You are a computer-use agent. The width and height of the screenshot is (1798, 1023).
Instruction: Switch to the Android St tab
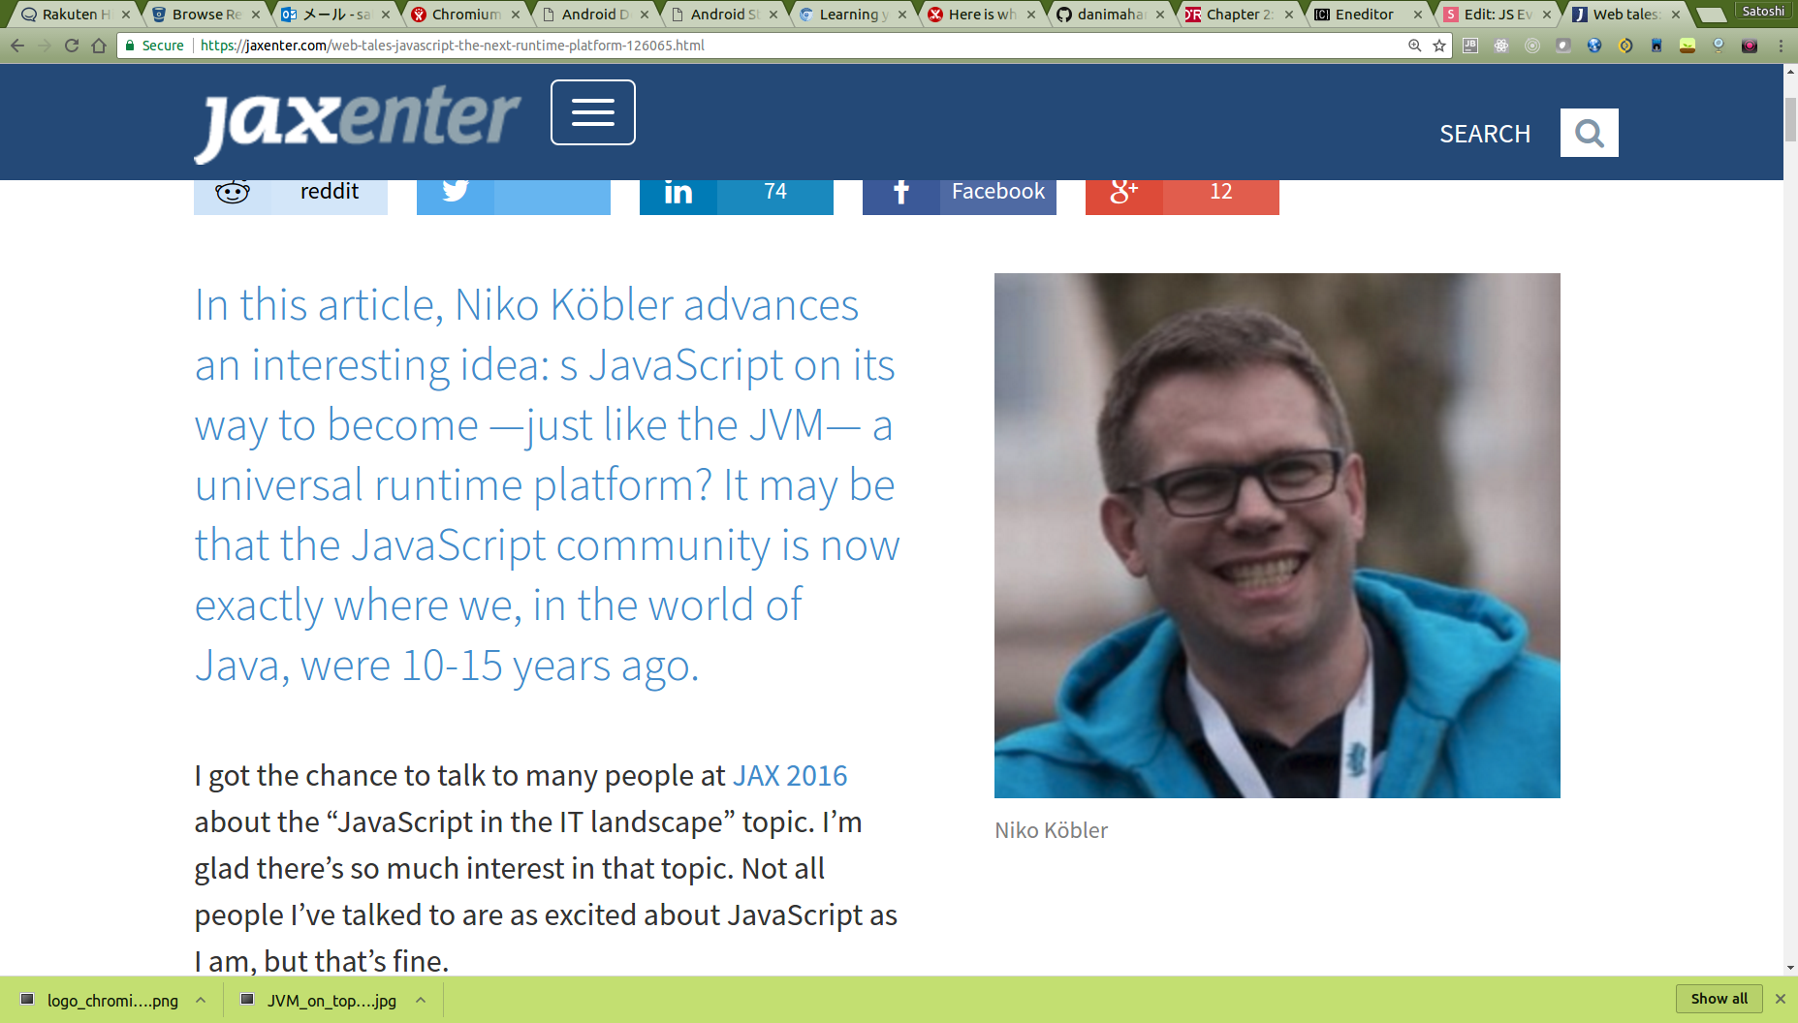pyautogui.click(x=723, y=15)
